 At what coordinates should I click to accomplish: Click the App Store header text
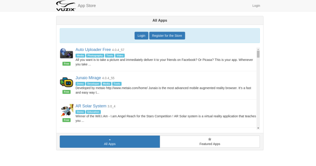(87, 6)
